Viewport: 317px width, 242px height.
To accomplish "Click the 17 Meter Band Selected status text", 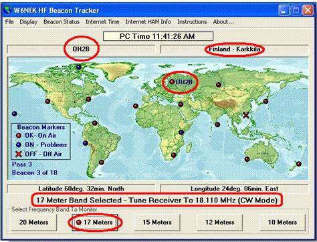I will click(x=157, y=200).
